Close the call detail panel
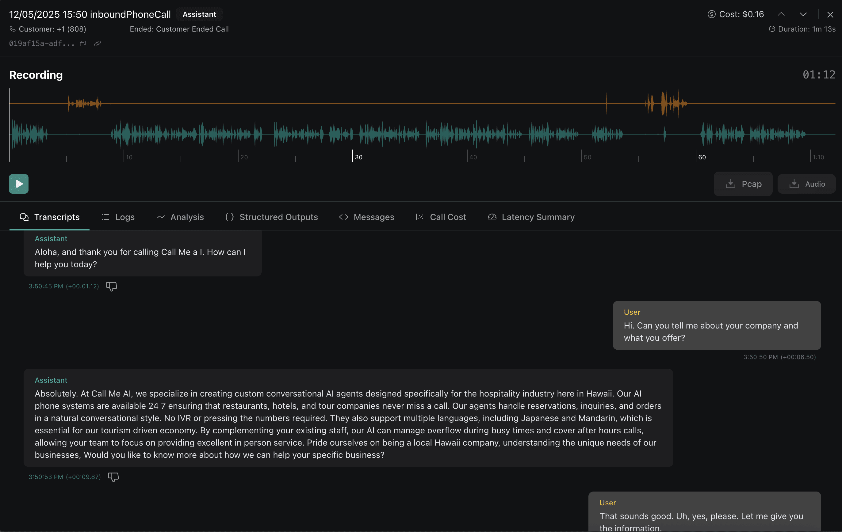The height and width of the screenshot is (532, 842). click(830, 14)
